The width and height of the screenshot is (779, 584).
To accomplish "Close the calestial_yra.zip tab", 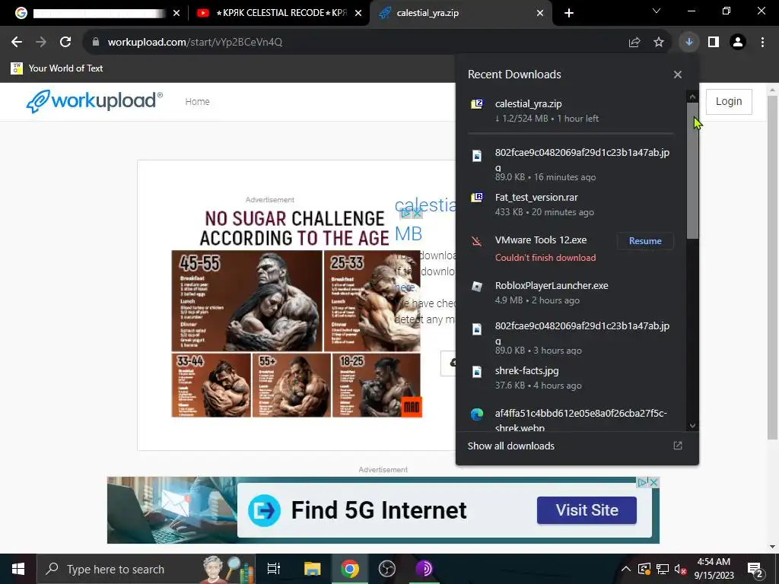I will click(x=540, y=13).
